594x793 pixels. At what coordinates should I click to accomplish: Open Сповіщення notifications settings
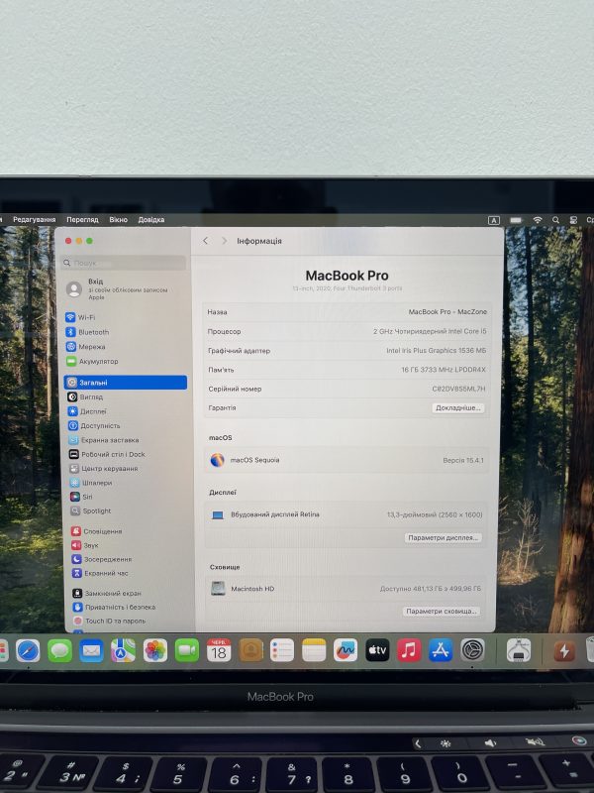point(96,531)
